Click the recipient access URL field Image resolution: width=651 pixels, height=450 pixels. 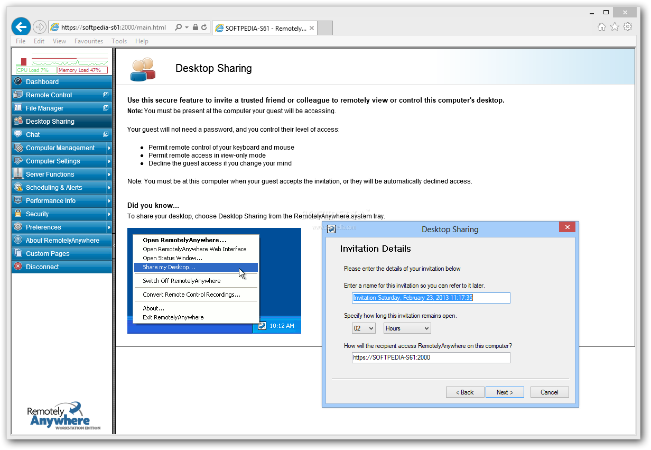(x=431, y=358)
